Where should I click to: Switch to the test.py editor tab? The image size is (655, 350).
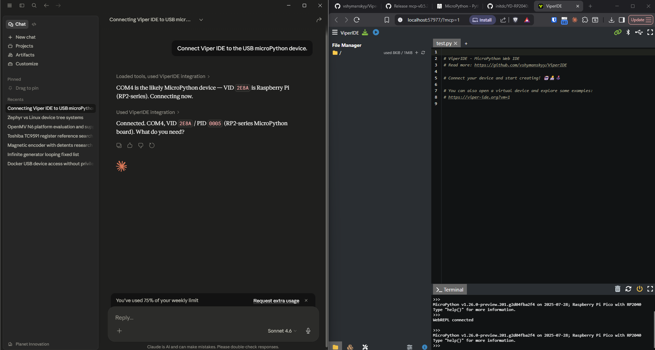444,43
